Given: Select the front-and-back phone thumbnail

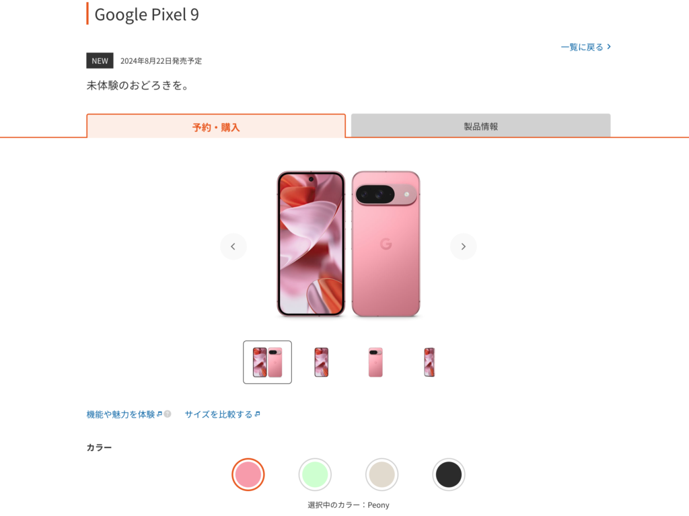Looking at the screenshot, I should [268, 362].
